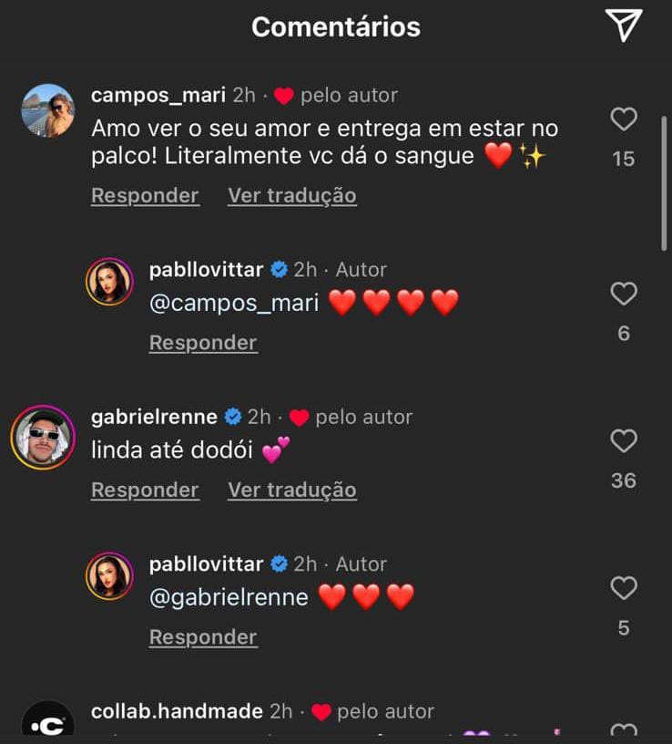Reply to campos_mari's comment
The width and height of the screenshot is (672, 744).
145,195
